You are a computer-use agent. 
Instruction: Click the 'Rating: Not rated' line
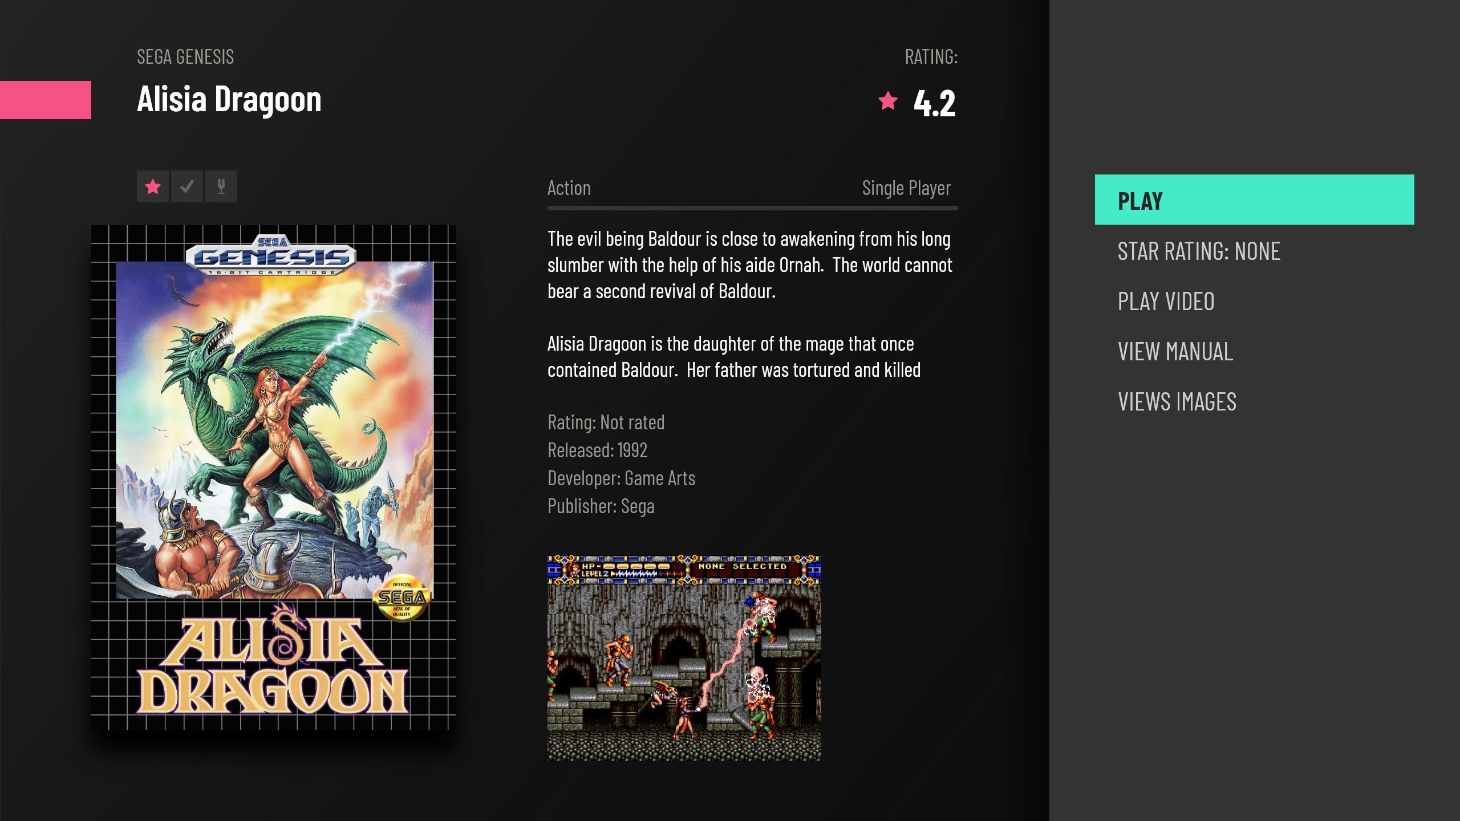(x=606, y=422)
